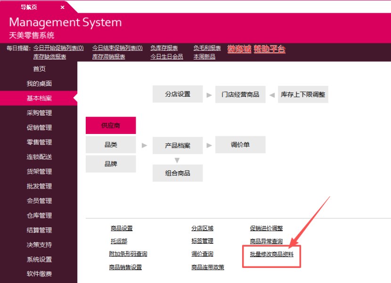Open the 帮助平台 link

tap(269, 49)
